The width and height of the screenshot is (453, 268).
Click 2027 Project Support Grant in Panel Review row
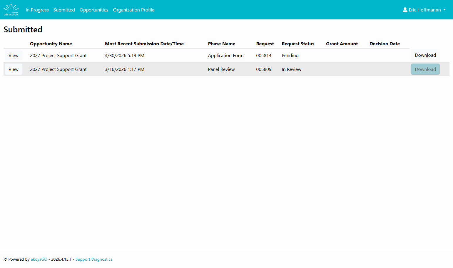(58, 69)
